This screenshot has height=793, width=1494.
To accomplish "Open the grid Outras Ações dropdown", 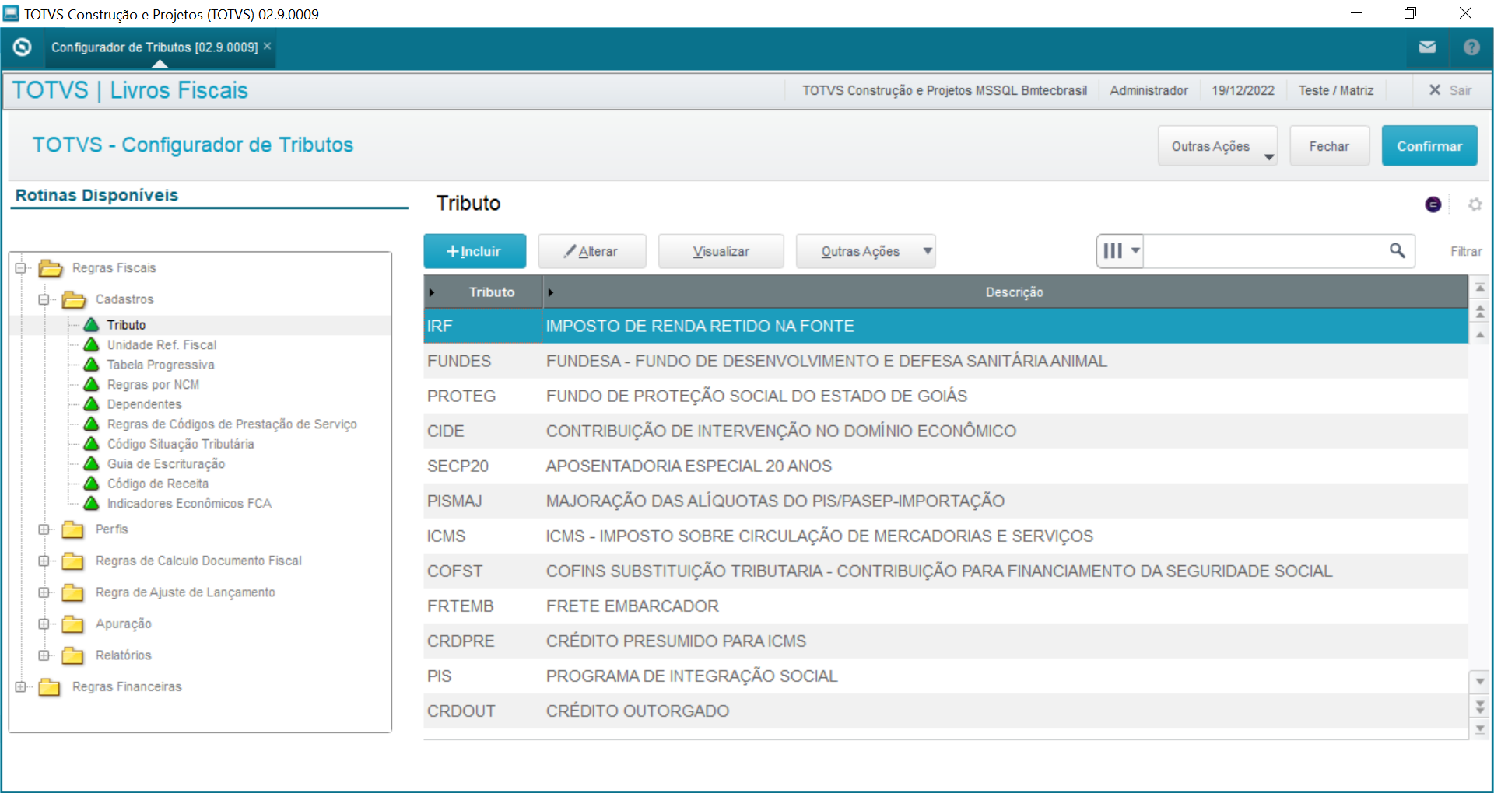I will tap(865, 251).
